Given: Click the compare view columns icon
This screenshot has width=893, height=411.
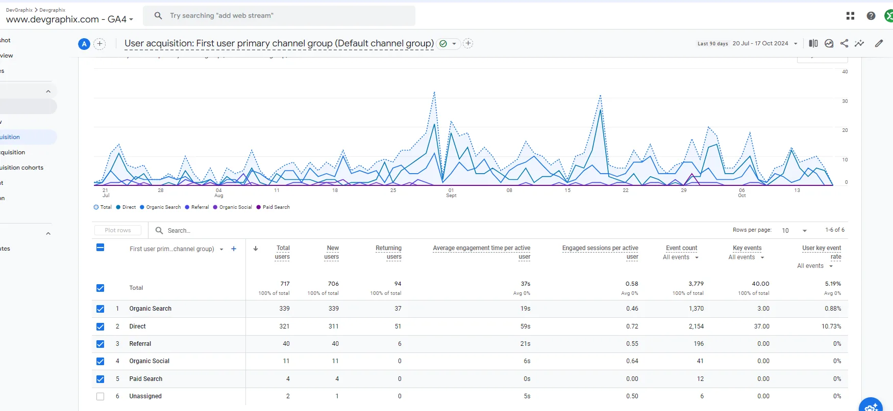Looking at the screenshot, I should pos(813,44).
